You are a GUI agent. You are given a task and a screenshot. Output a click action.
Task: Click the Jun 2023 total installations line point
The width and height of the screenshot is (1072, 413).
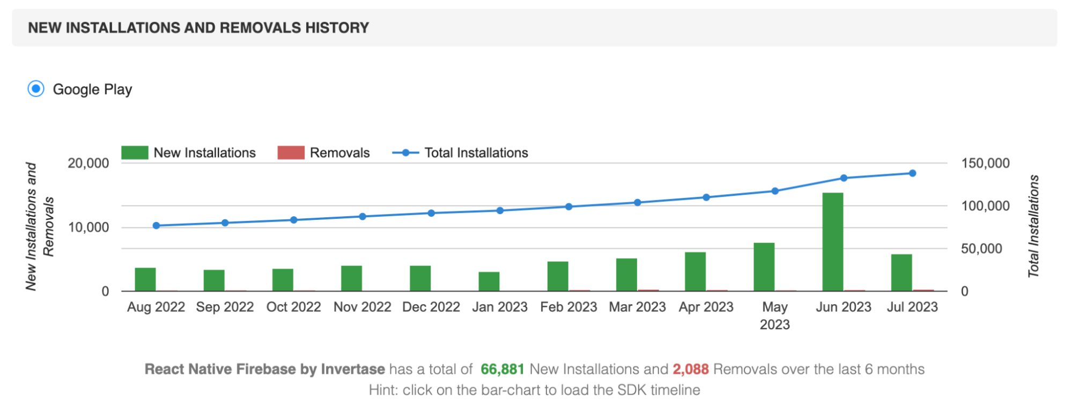(844, 178)
